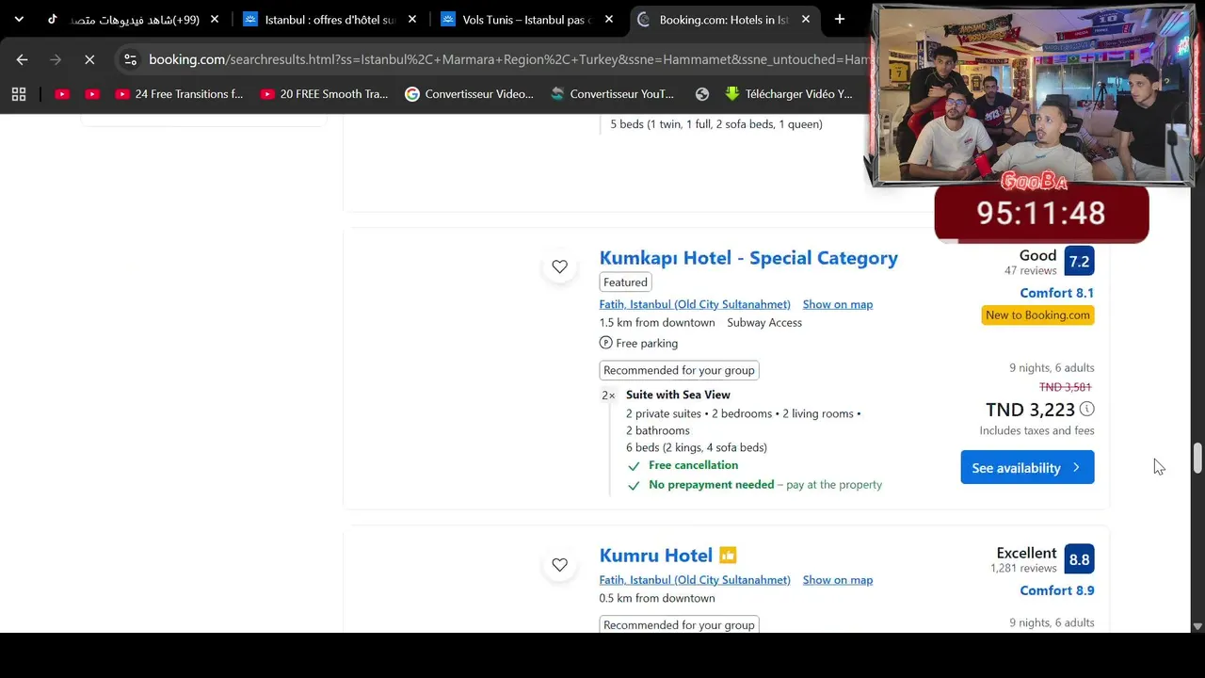Click the page vertical scrollbar thumb

pyautogui.click(x=1197, y=459)
